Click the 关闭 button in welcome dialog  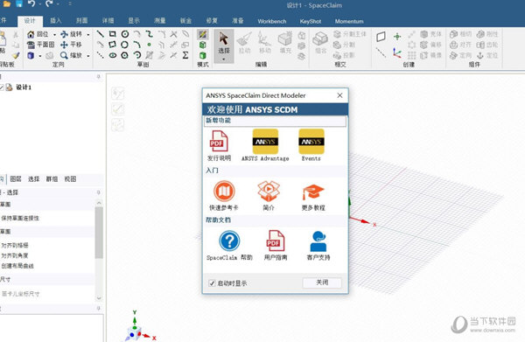coord(322,283)
